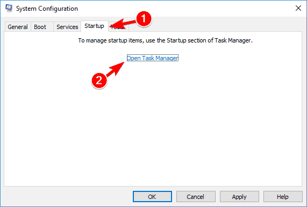
Task: Follow the Open Task Manager link
Action: coord(153,58)
